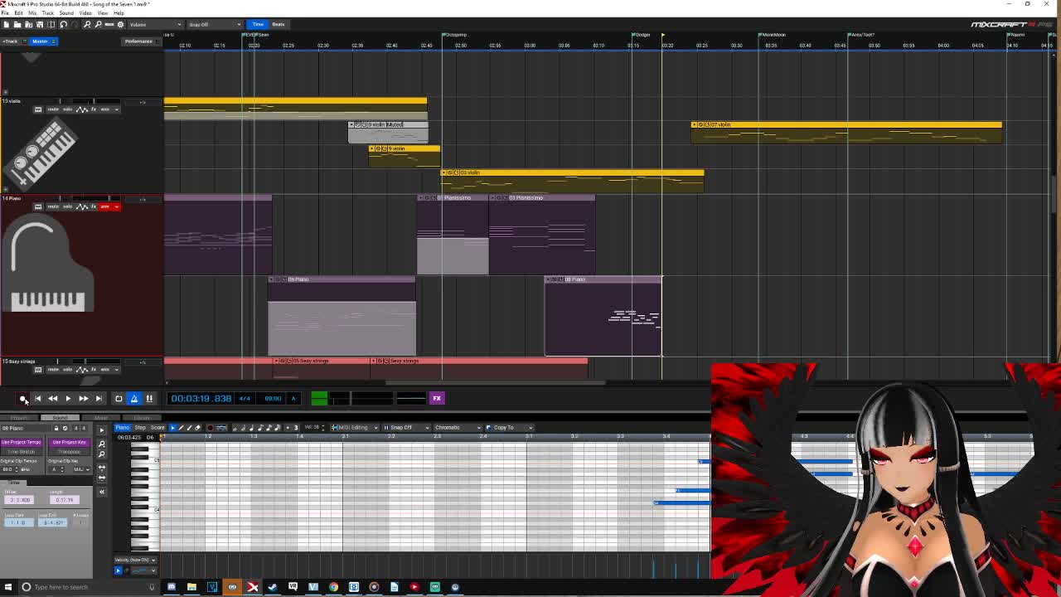Click the fast forward transport button
Image resolution: width=1061 pixels, height=597 pixels.
(83, 399)
